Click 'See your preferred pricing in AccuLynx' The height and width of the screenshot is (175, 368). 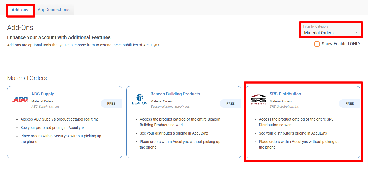[x=53, y=128]
